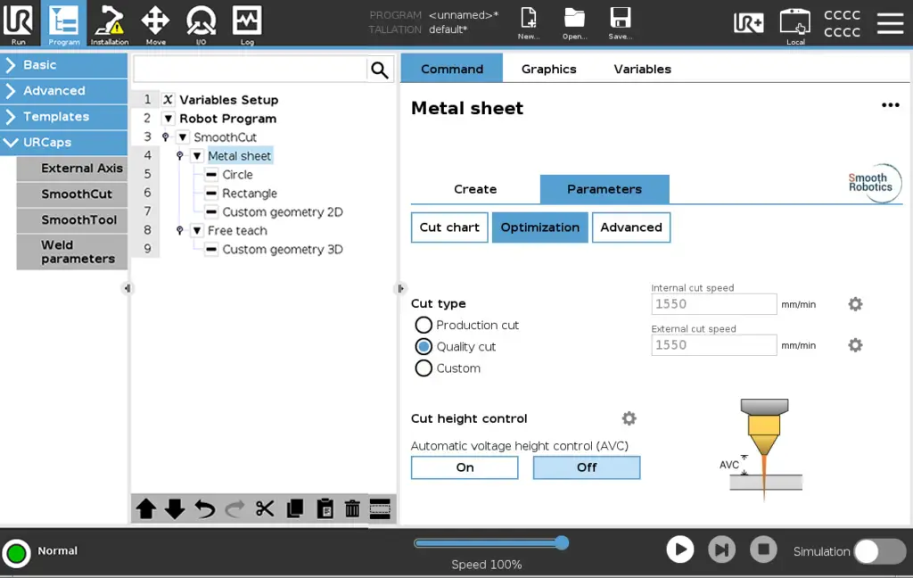The height and width of the screenshot is (578, 913).
Task: Click the search magnifier icon
Action: click(x=380, y=70)
